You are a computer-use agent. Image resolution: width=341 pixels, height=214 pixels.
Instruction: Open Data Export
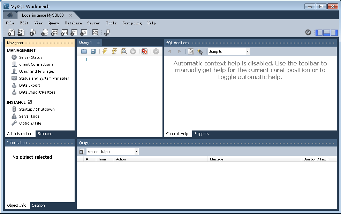(x=30, y=85)
